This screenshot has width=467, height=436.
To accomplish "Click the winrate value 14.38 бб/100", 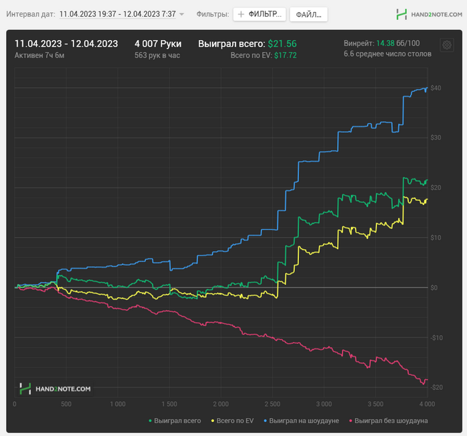I will (x=398, y=43).
